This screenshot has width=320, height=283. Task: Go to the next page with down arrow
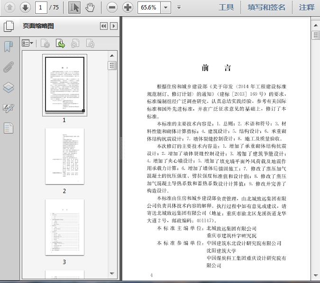(x=25, y=7)
